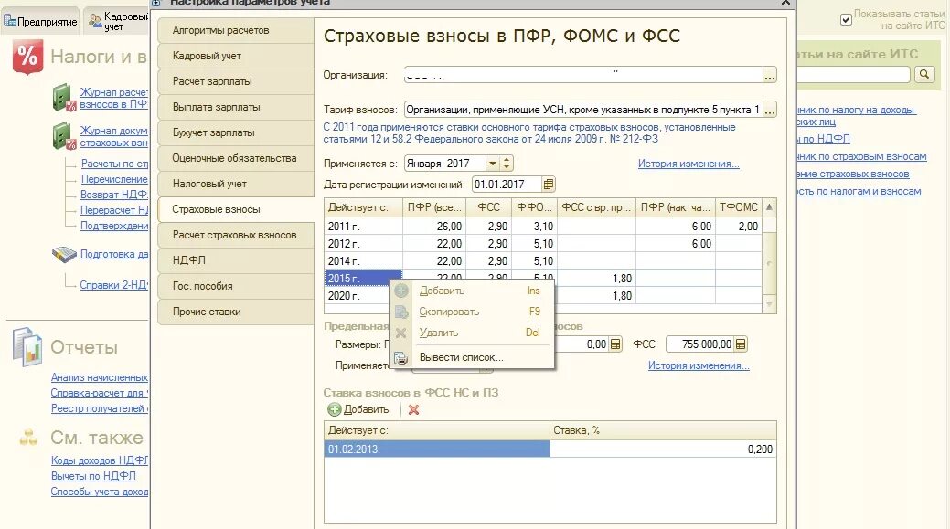Click the red percent icon beside Налоги
This screenshot has height=529, width=950.
tap(27, 57)
